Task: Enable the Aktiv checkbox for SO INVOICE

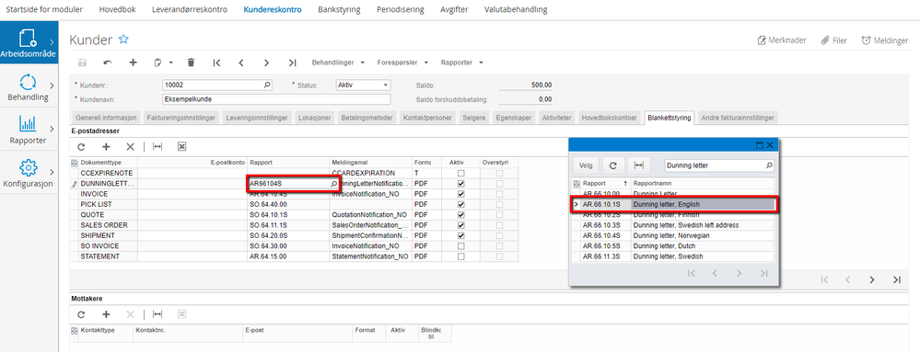Action: coord(460,246)
